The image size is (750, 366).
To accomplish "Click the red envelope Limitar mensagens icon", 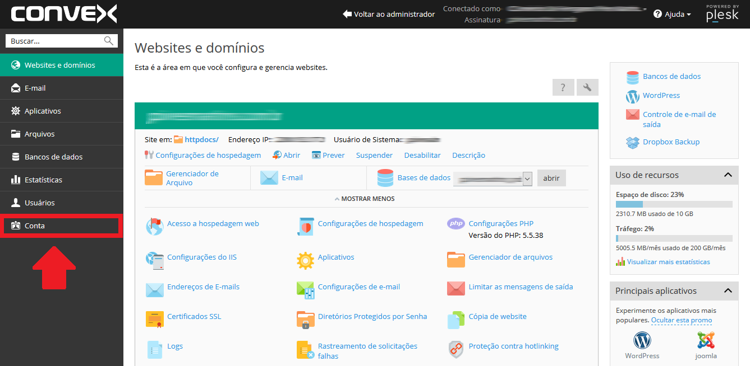I will coord(456,288).
